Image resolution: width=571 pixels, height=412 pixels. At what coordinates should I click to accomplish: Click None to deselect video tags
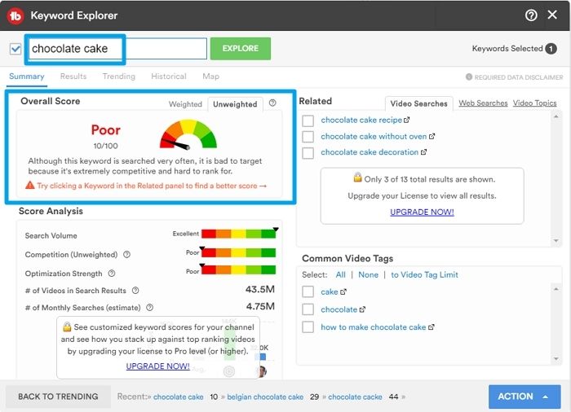pos(368,275)
